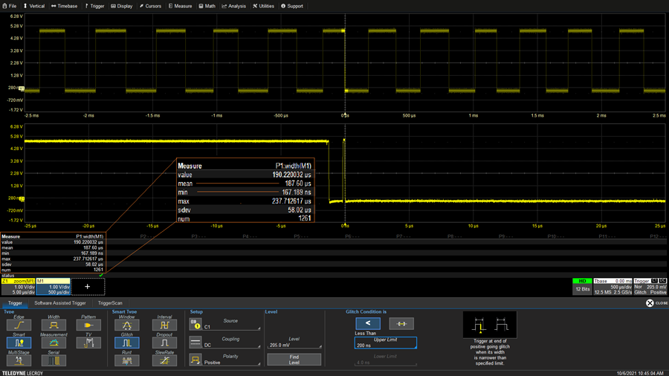Select the Width trigger type icon

[x=54, y=325]
